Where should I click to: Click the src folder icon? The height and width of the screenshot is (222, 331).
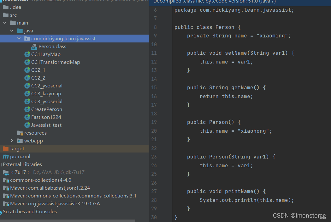click(x=6, y=15)
